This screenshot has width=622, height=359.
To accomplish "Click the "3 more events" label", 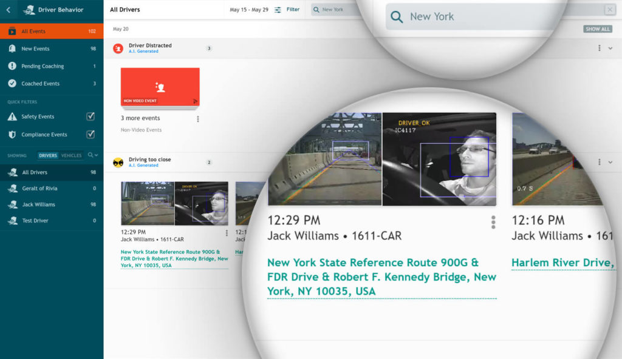I will tap(140, 118).
